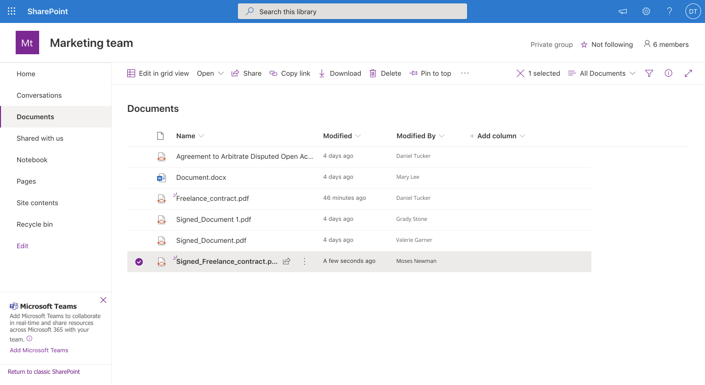Click Moses Newman in Modified By

pos(416,261)
